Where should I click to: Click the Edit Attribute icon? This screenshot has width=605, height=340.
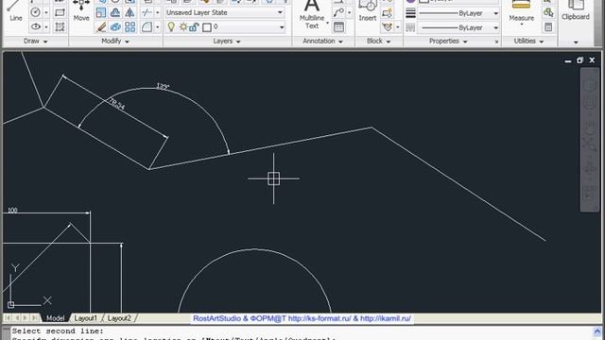coord(387,27)
